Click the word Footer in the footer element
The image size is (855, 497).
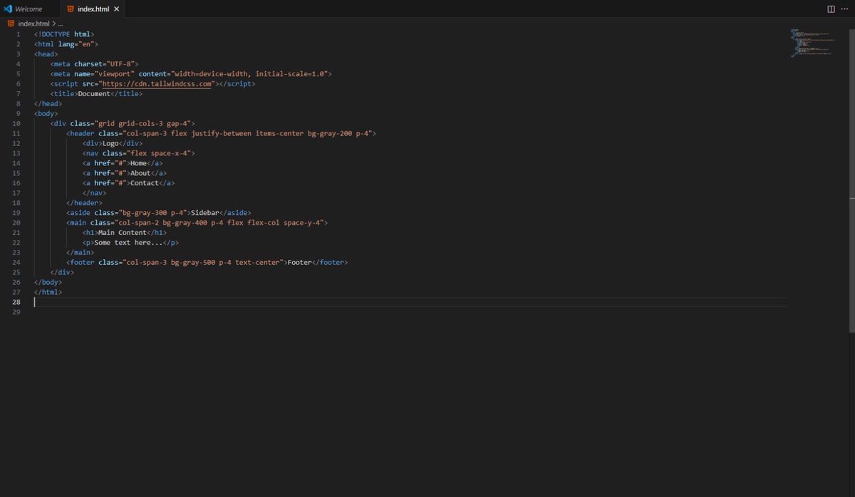tap(299, 262)
